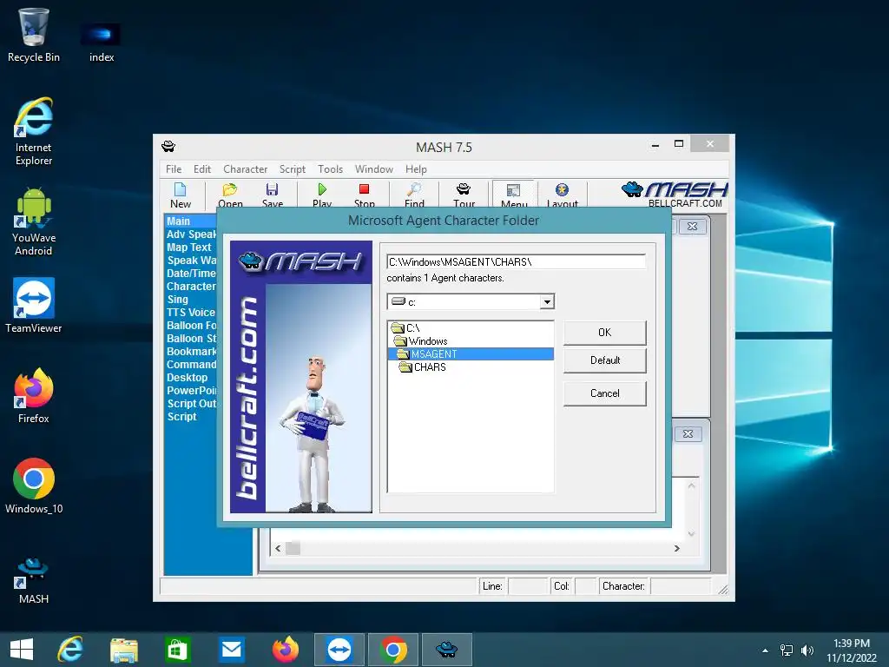Click the butler character image in dialog
889x667 pixels.
pyautogui.click(x=312, y=434)
